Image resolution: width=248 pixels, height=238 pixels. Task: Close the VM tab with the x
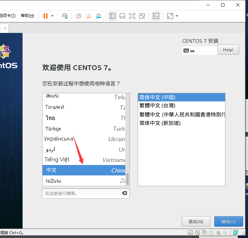coord(5,28)
